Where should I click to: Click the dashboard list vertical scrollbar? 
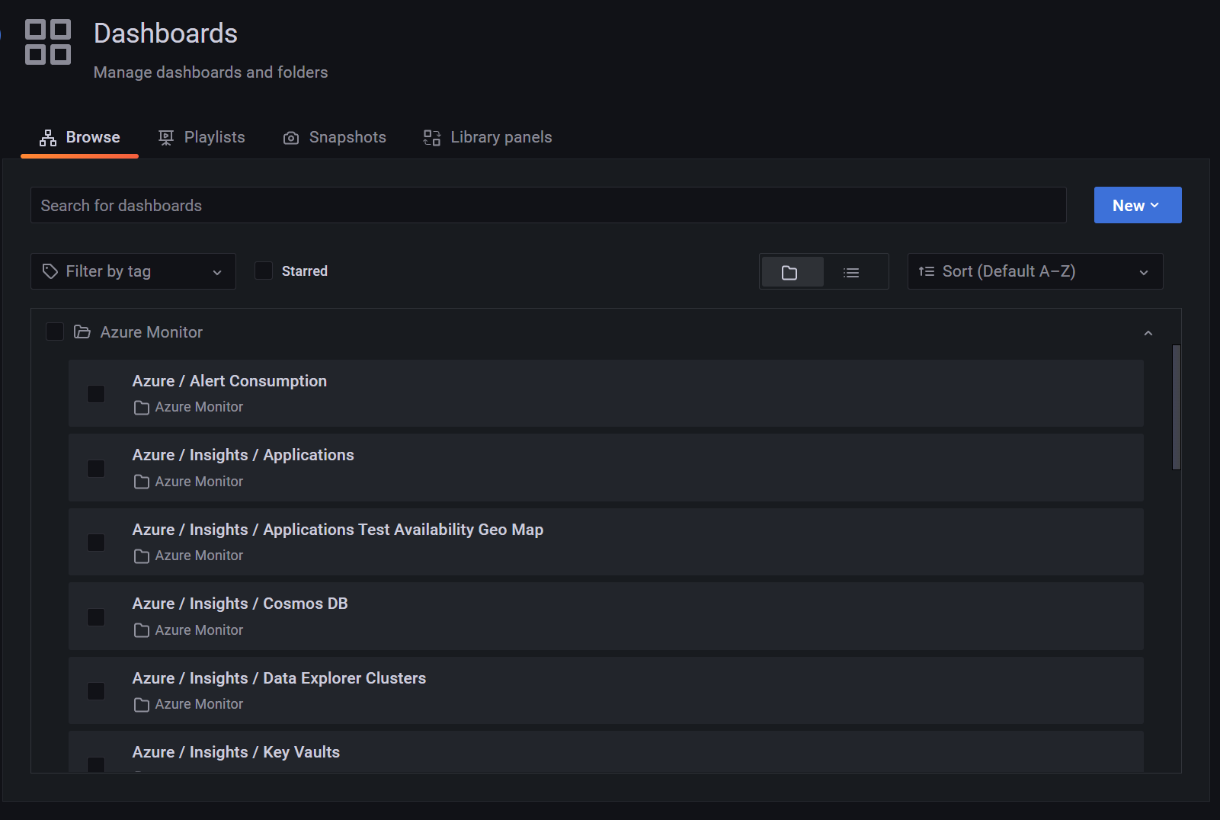[1176, 407]
